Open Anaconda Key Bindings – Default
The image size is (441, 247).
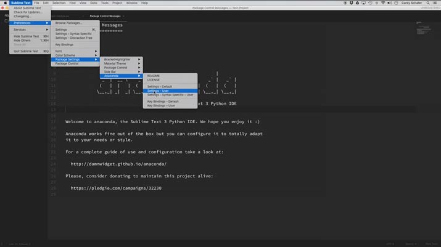coord(170,102)
